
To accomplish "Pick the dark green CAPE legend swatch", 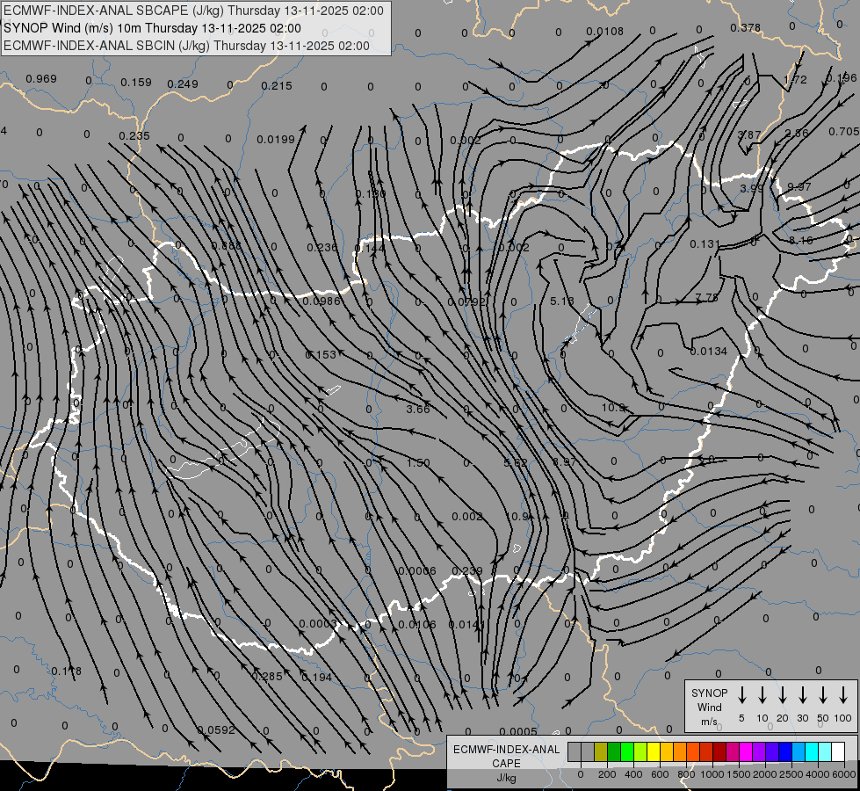I will tap(614, 751).
